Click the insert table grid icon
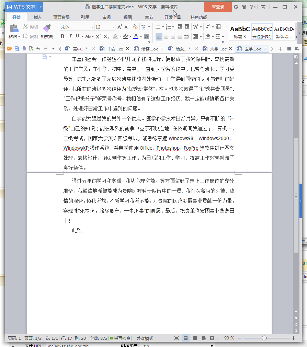The image size is (307, 347). pyautogui.click(x=218, y=27)
